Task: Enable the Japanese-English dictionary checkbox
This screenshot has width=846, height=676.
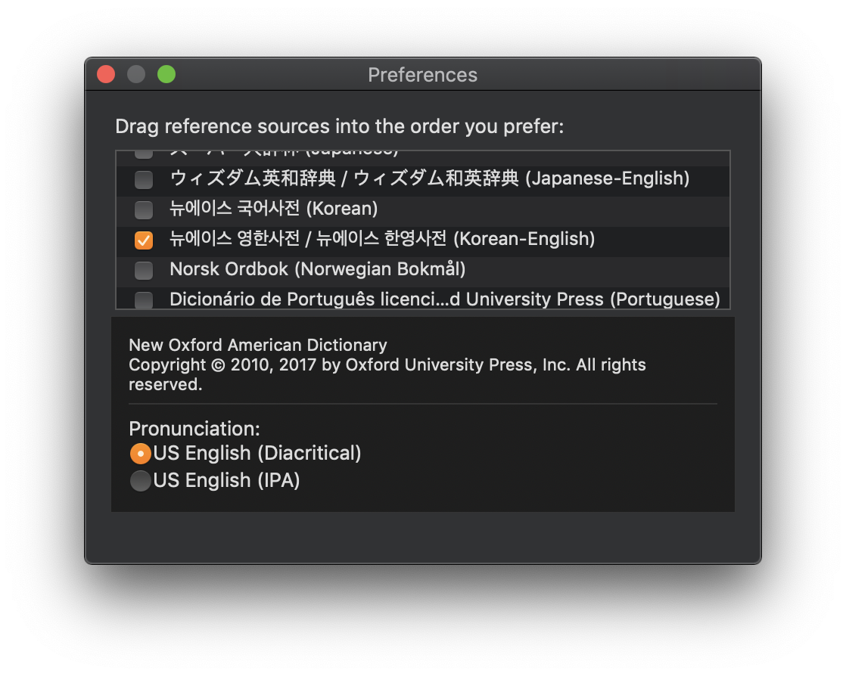Action: [x=144, y=179]
